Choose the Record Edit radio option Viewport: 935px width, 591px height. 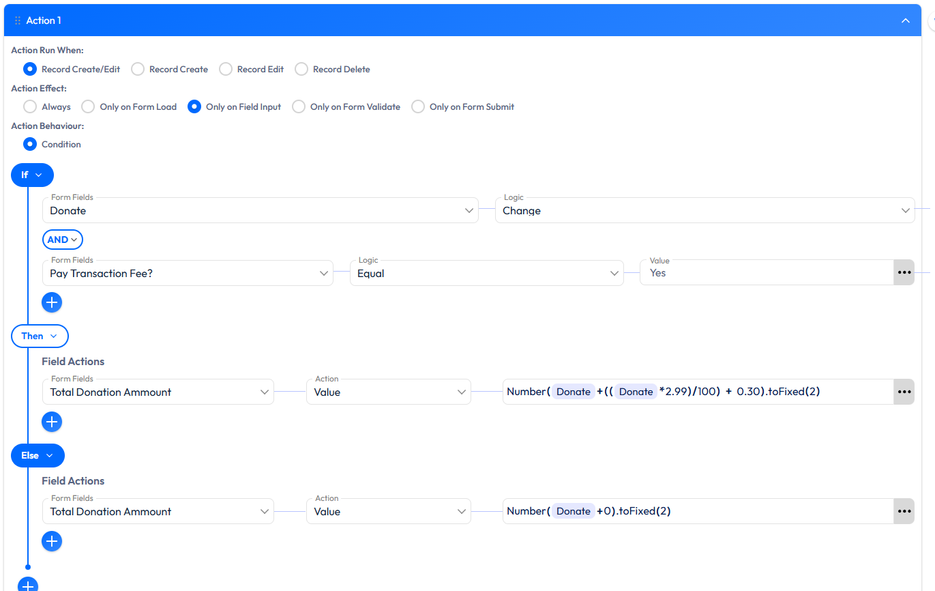(x=225, y=69)
